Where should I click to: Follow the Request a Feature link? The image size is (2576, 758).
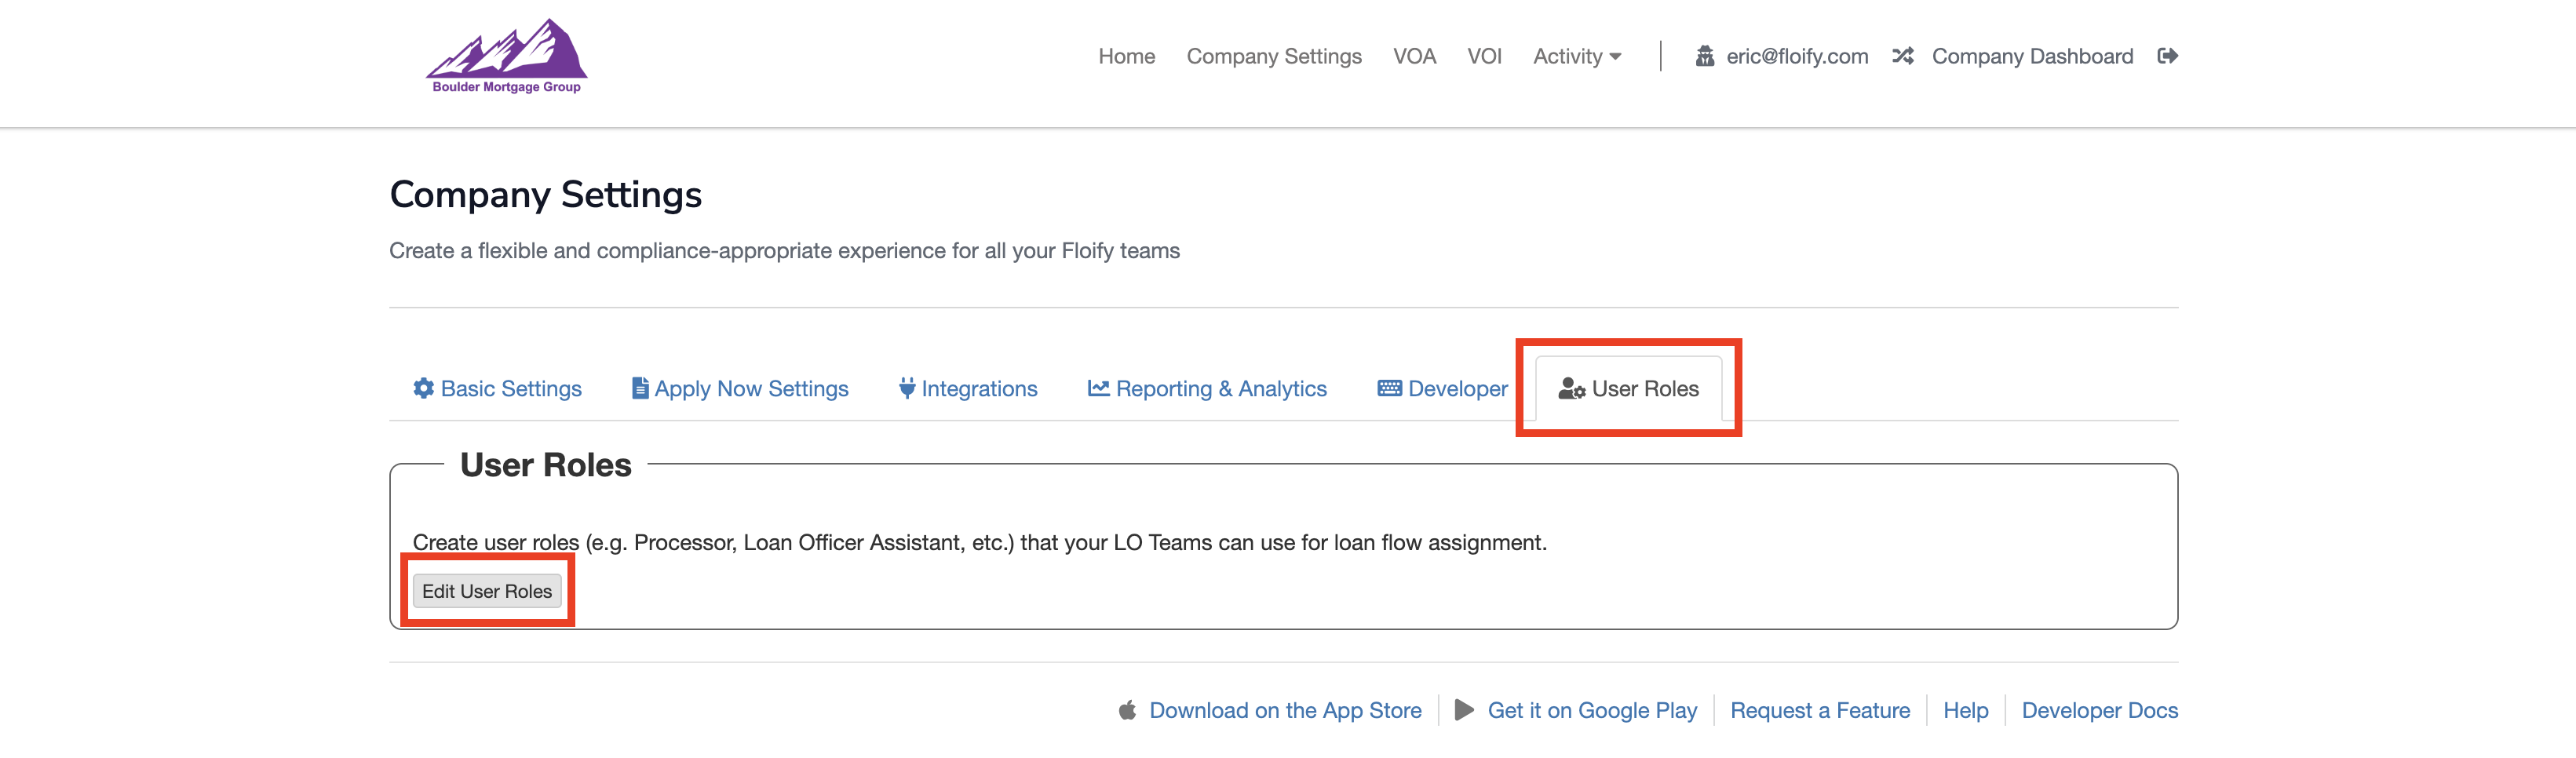[x=1819, y=710]
